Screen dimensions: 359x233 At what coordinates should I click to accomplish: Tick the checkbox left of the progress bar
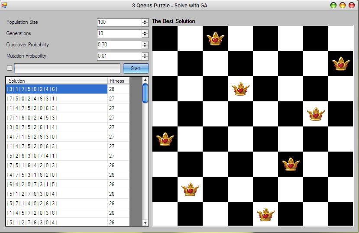click(x=10, y=68)
